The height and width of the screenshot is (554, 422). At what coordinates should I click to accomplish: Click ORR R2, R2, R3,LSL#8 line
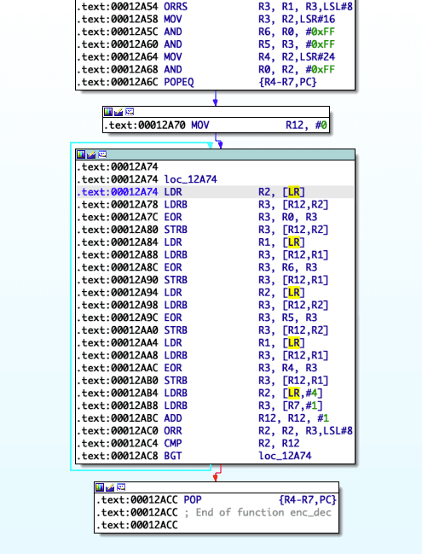[215, 431]
